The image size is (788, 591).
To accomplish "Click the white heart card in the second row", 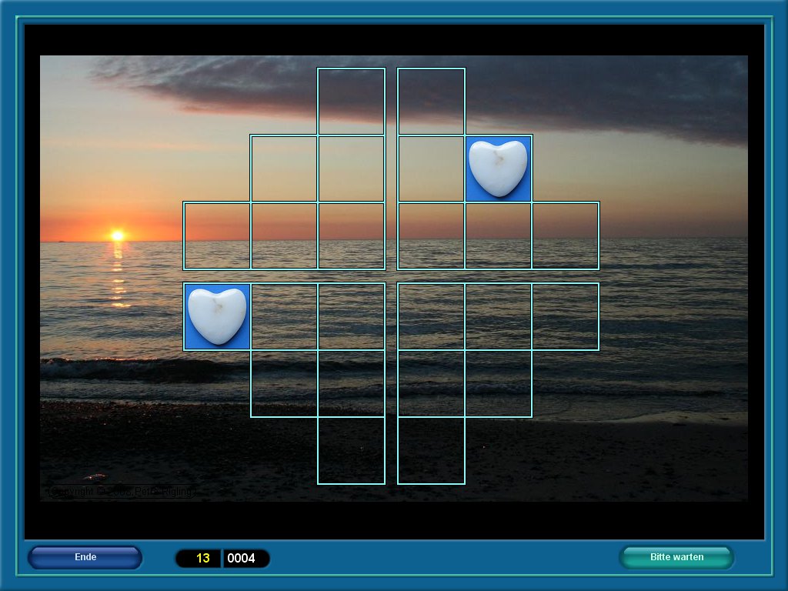I will pos(499,169).
